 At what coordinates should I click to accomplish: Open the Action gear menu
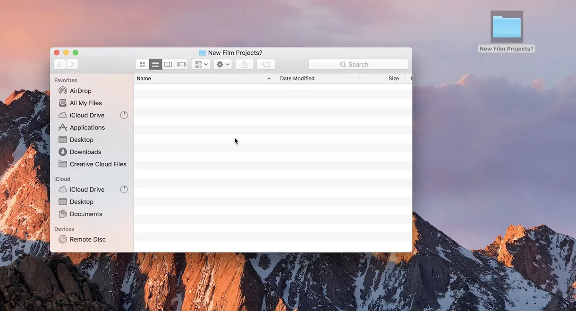coord(222,64)
